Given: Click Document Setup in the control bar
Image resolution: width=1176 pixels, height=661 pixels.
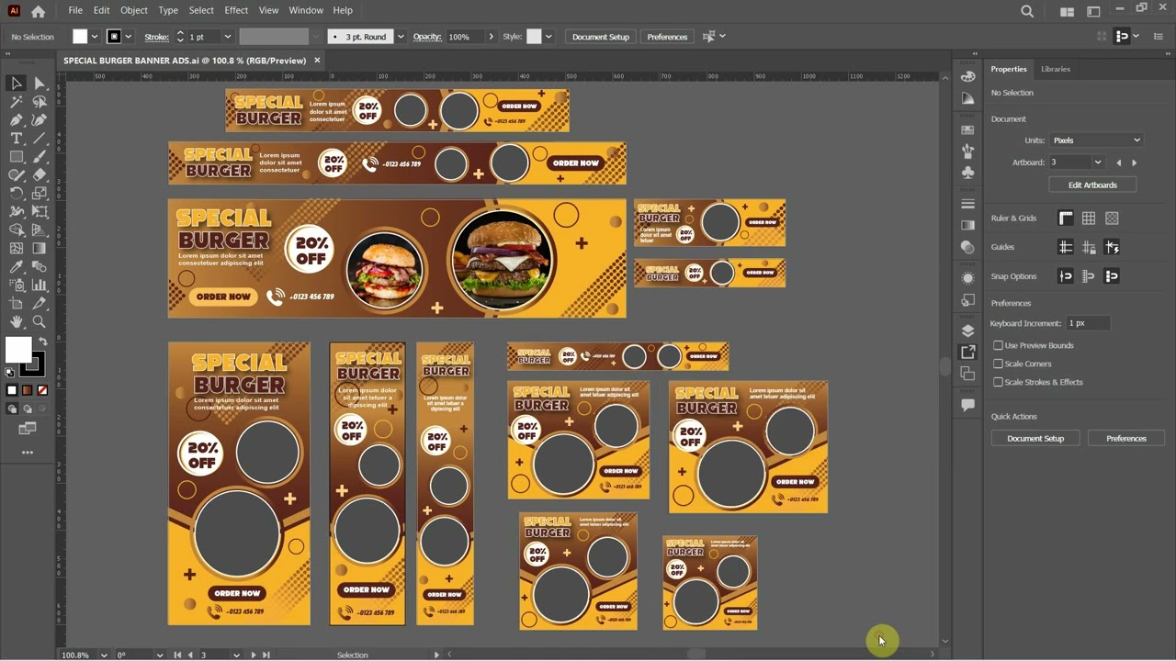Looking at the screenshot, I should coord(601,37).
